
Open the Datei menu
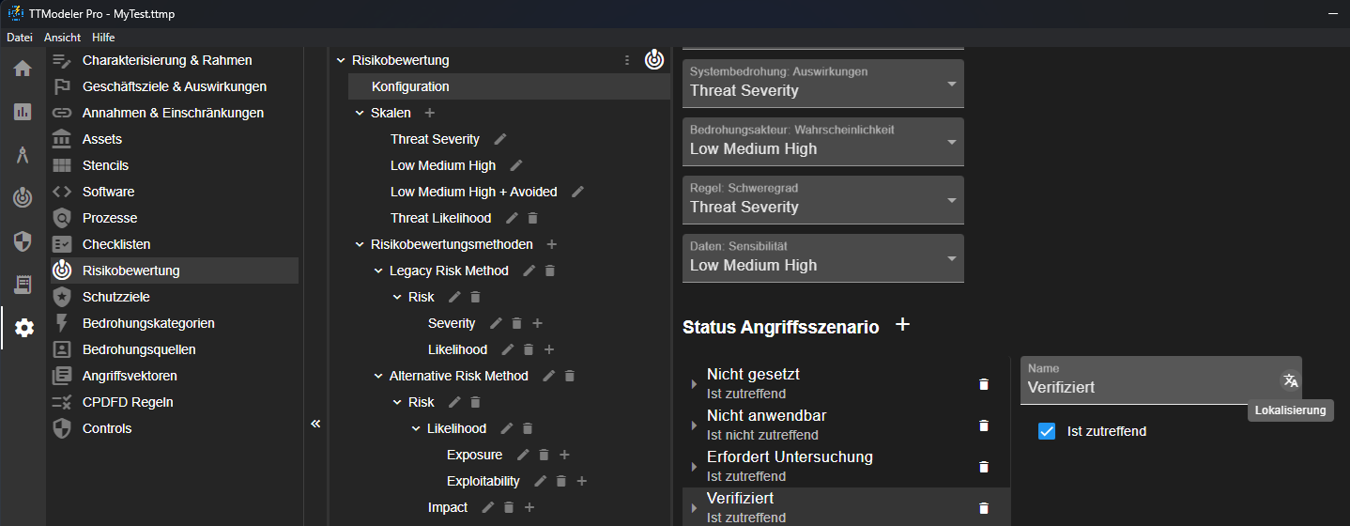click(x=20, y=38)
